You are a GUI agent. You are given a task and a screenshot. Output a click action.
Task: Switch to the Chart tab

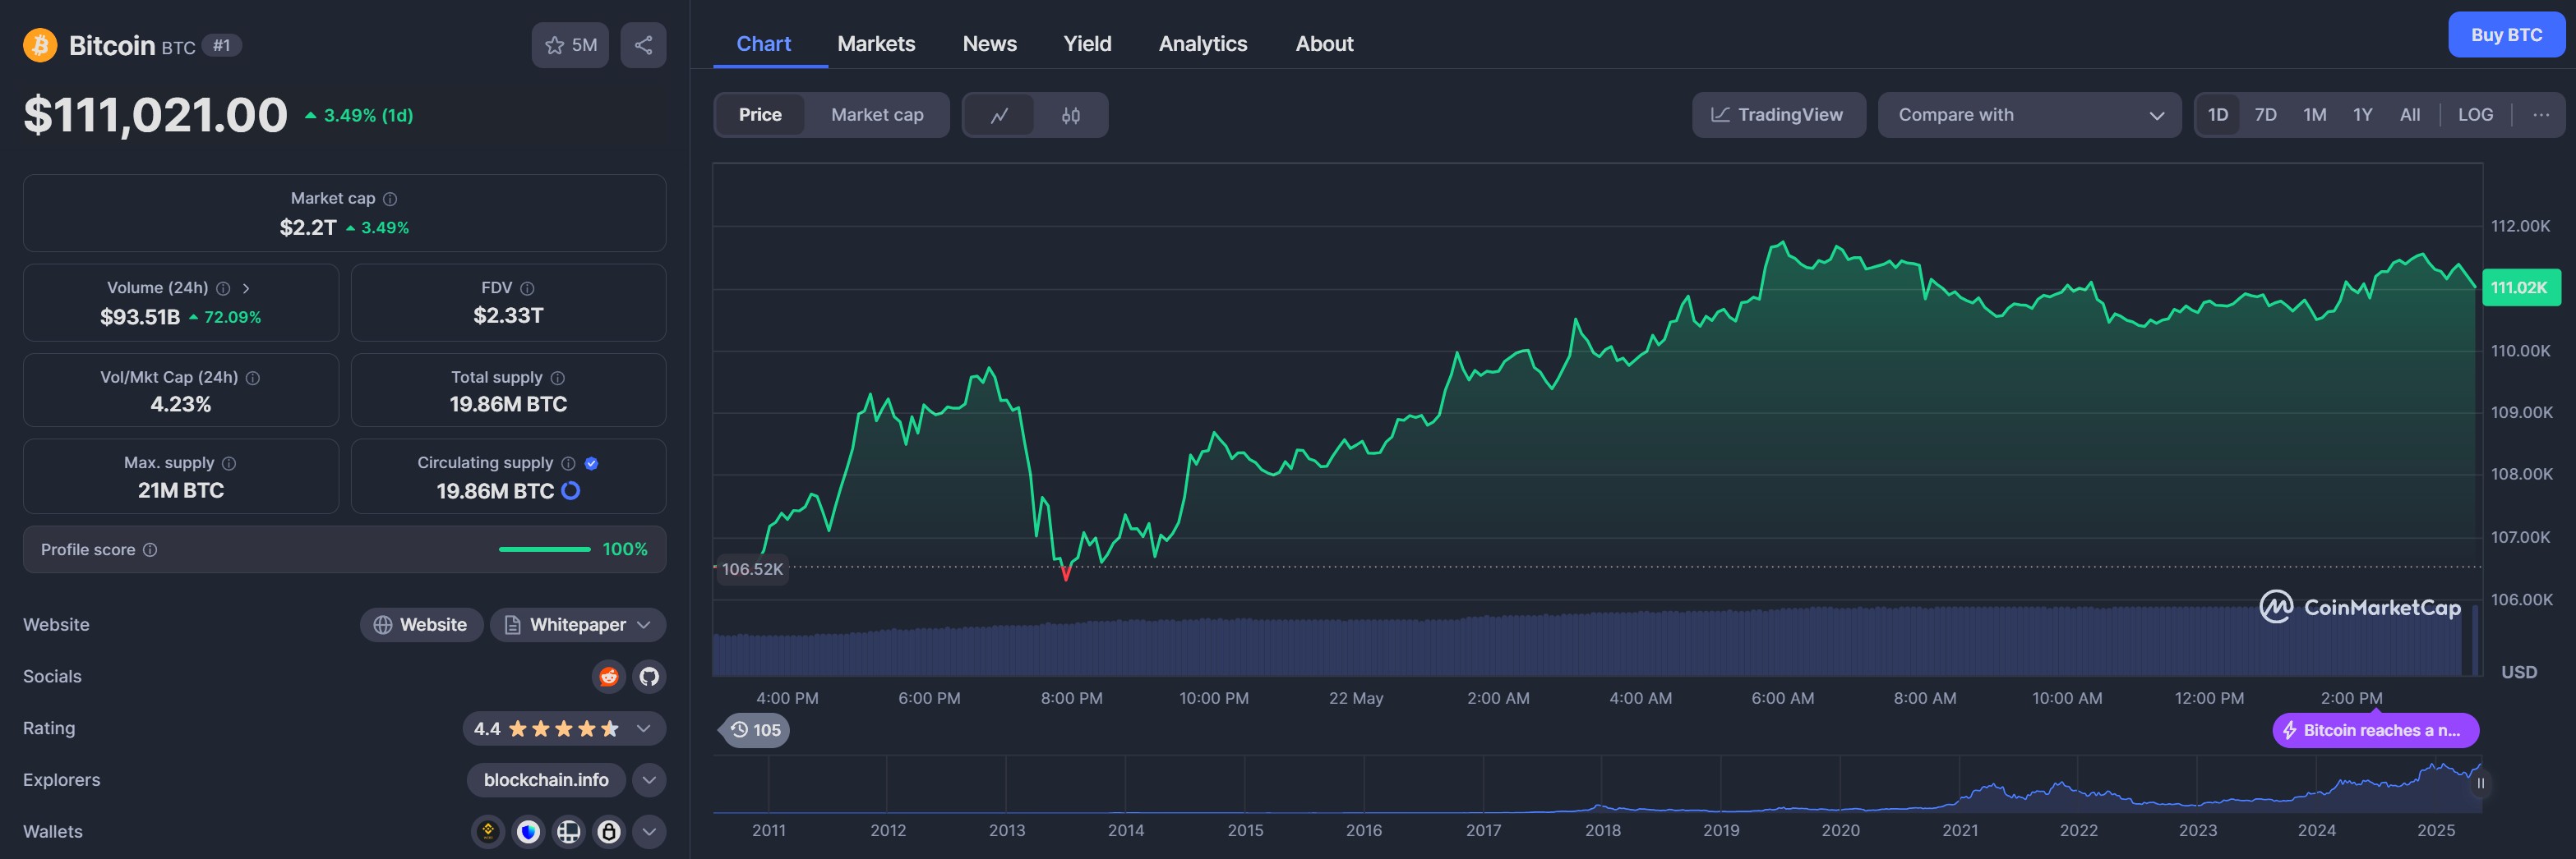[x=764, y=44]
